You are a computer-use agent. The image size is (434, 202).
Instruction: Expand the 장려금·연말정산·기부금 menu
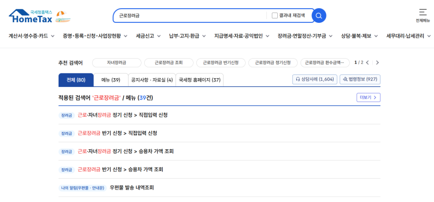[x=305, y=36]
